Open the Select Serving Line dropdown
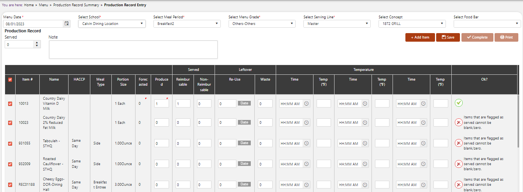Screen dimensions: 523x192 tap(337, 24)
